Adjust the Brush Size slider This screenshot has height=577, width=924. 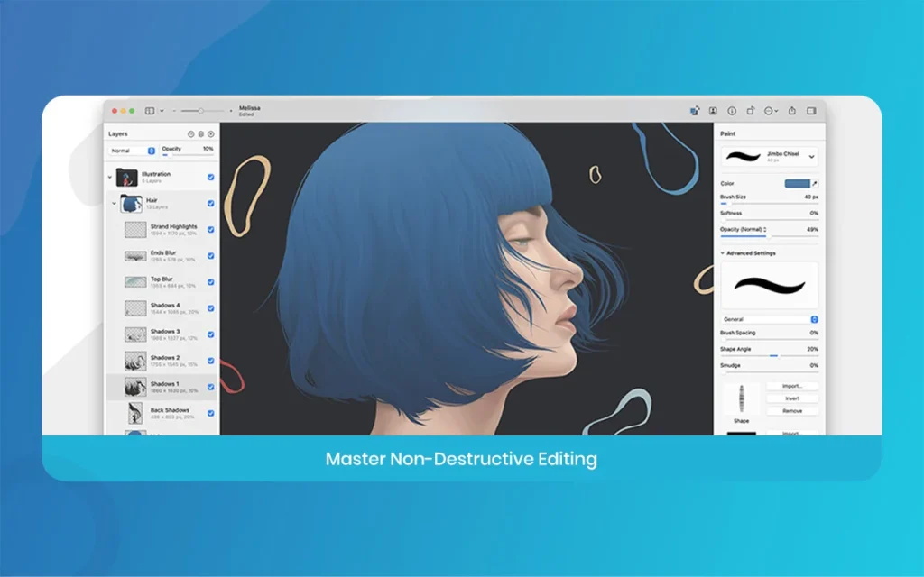pyautogui.click(x=769, y=204)
